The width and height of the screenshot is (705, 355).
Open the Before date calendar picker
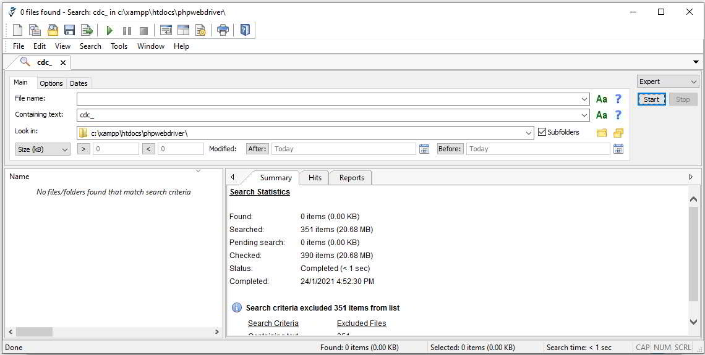coord(618,149)
